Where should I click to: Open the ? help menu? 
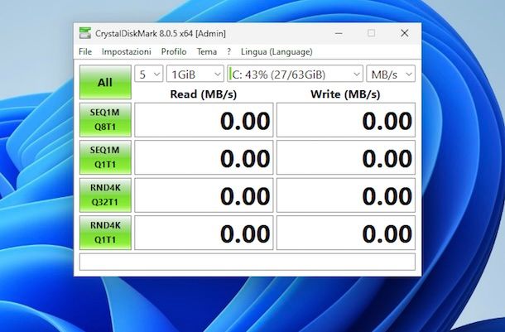click(228, 51)
